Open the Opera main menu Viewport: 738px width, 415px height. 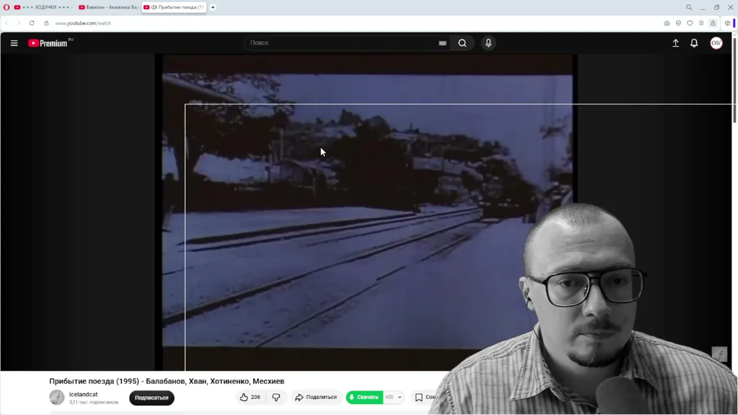point(6,7)
